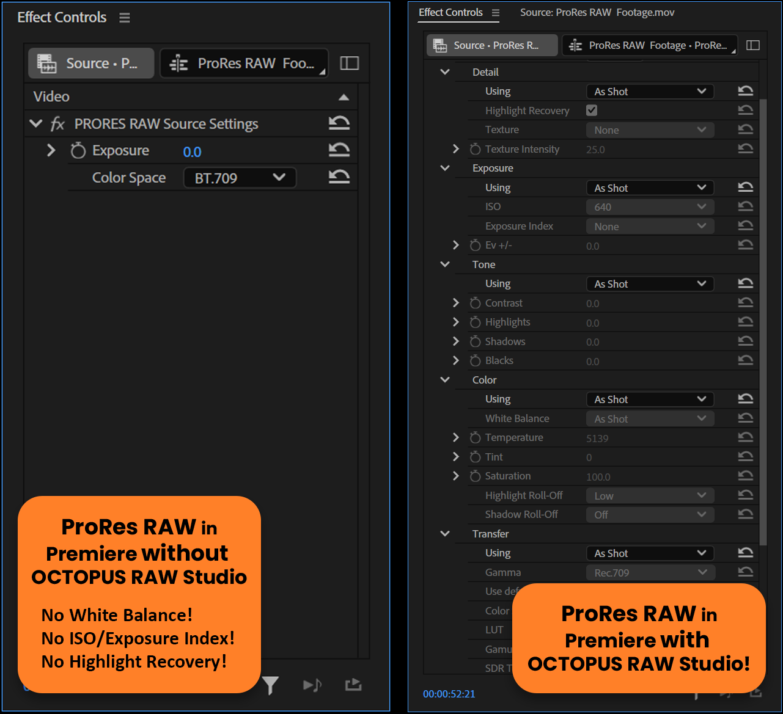Toggle Ev +/- stopwatch
Viewport: 783px width, 714px height.
[x=475, y=245]
